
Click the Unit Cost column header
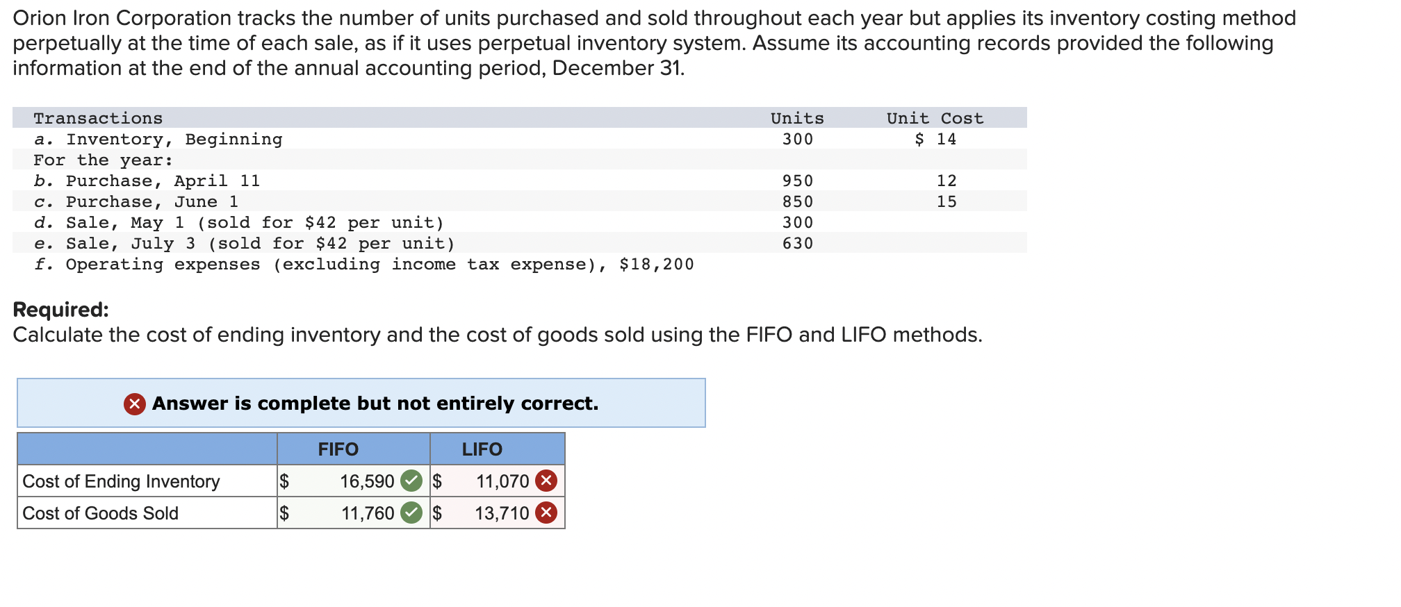[x=935, y=118]
